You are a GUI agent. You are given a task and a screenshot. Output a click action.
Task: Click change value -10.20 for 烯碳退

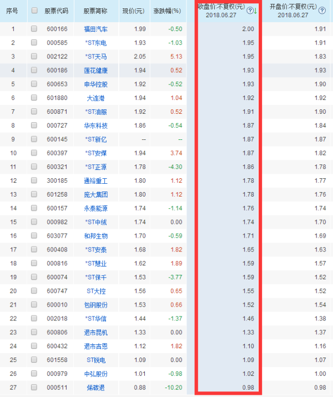(x=173, y=388)
